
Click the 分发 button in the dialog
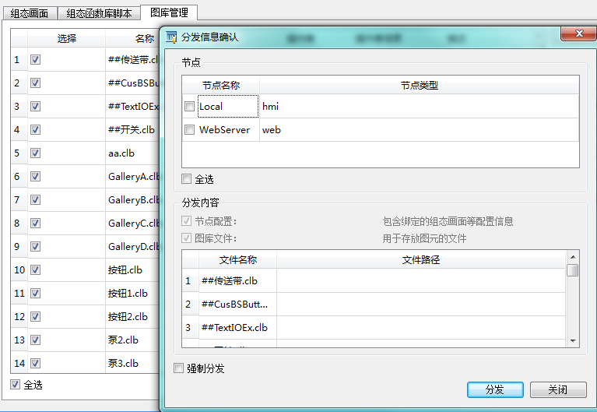coord(495,389)
